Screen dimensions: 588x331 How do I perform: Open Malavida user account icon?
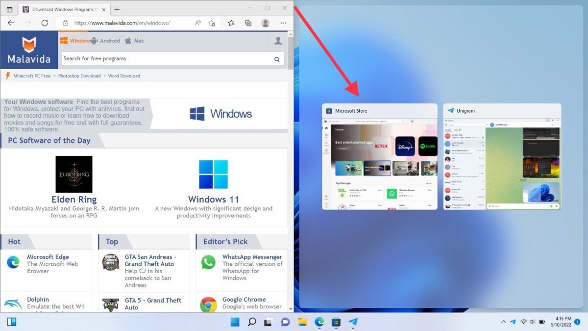coord(278,41)
